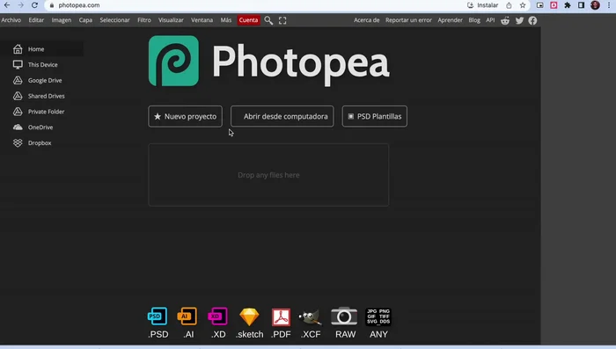Open the search magnifier icon
Screen dimensions: 616x349
tap(268, 20)
